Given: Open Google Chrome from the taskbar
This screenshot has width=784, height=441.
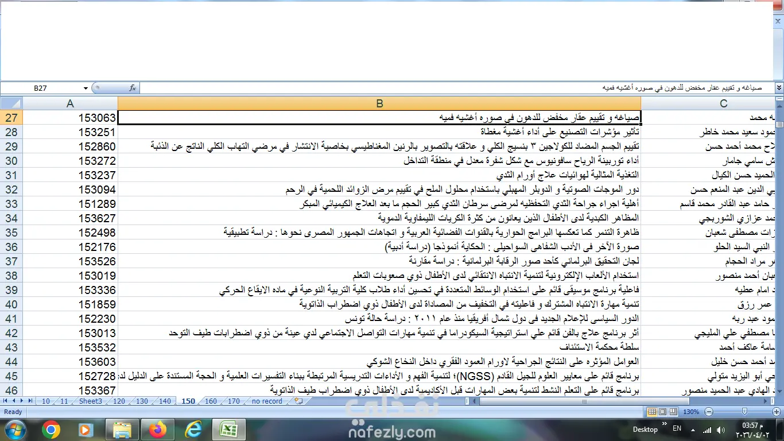Looking at the screenshot, I should coord(51,429).
